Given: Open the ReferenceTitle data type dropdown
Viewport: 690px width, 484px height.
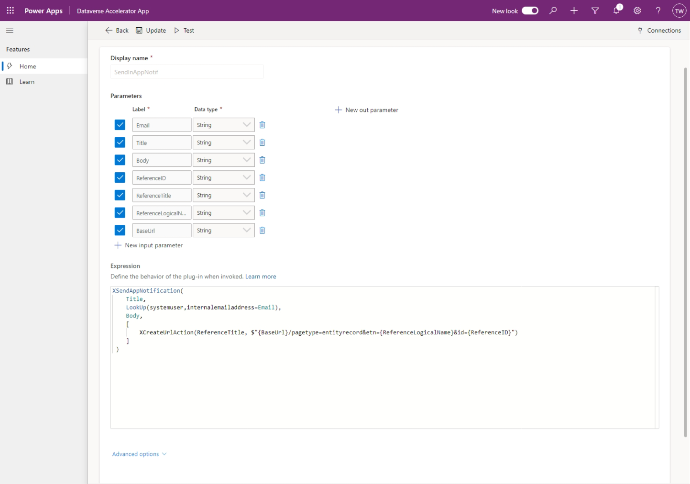Looking at the screenshot, I should pos(224,195).
